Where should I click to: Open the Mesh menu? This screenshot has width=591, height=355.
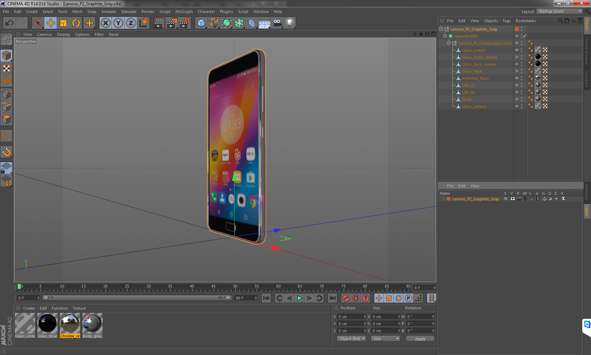tap(77, 12)
